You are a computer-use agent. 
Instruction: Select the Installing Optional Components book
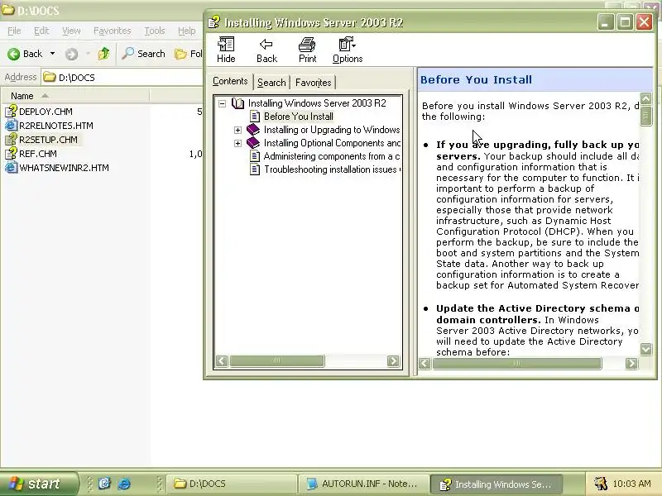coord(333,143)
